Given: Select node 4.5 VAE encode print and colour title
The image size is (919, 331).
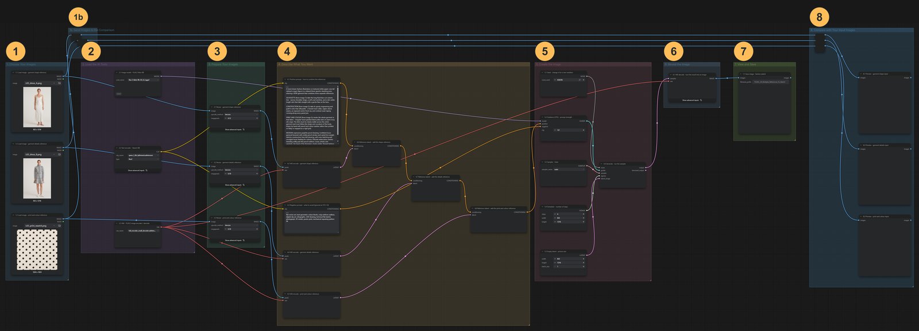Looking at the screenshot, I should tap(303, 294).
